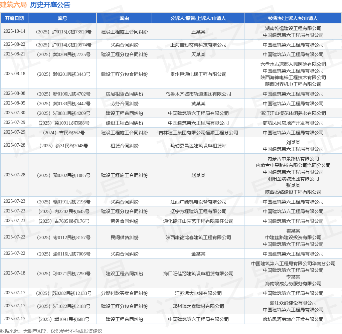Screen dimensions: 342x334
Task: Click plaintiff 陕西康锦鸿春建筑工程有限公司
Action: pos(198,237)
